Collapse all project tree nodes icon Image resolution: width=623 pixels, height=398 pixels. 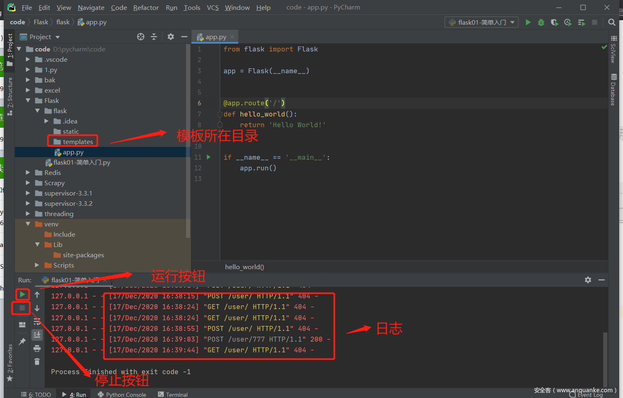(154, 37)
